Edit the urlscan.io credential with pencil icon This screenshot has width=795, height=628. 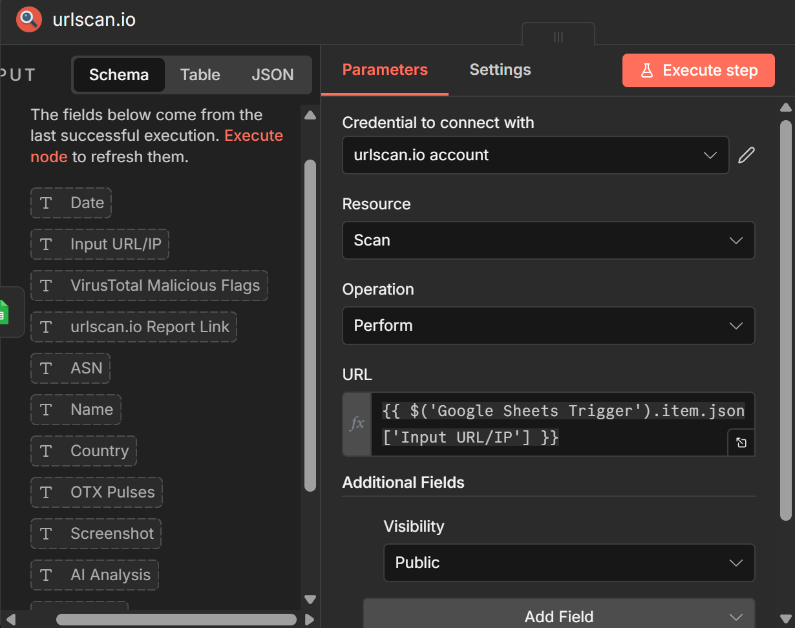tap(747, 155)
